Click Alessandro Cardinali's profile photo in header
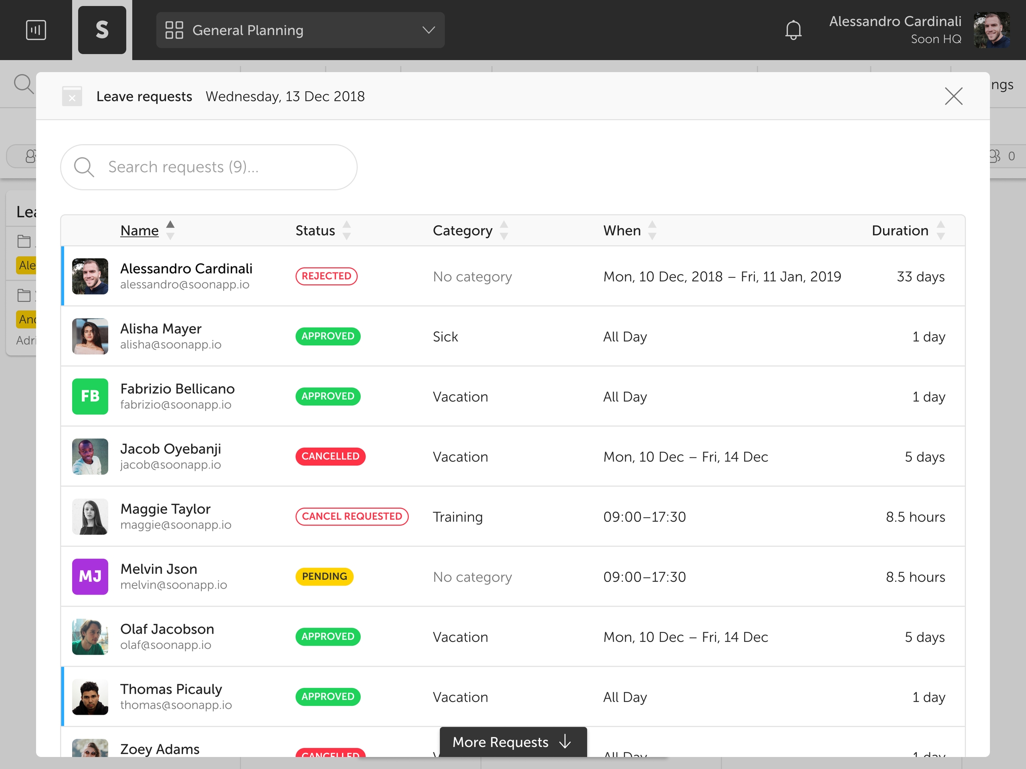 pos(992,30)
